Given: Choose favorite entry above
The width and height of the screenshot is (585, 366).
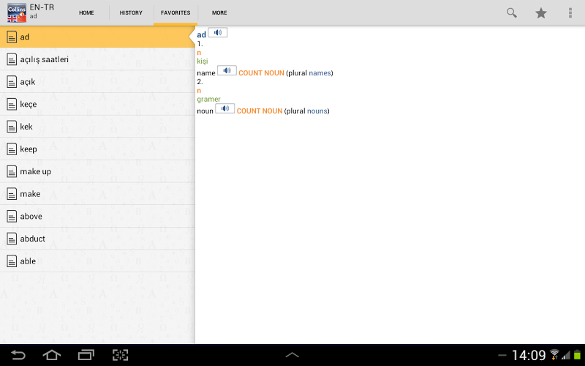Looking at the screenshot, I should coord(97,216).
